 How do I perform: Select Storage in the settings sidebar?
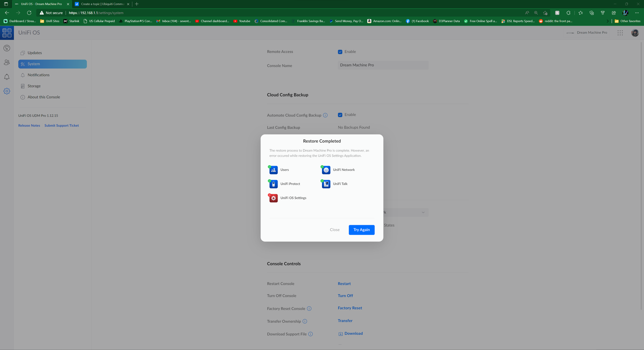click(x=34, y=86)
